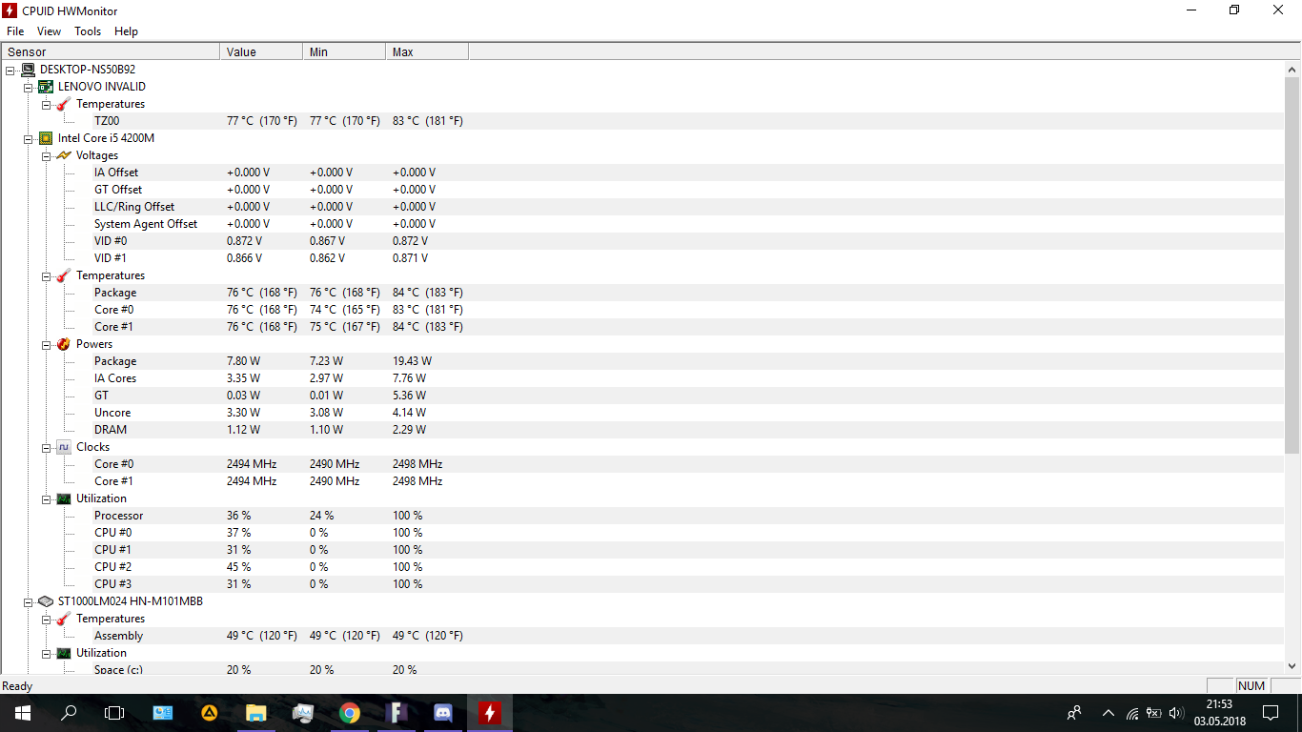1302x732 pixels.
Task: Click the Voltages lightning wave icon
Action: pos(64,155)
